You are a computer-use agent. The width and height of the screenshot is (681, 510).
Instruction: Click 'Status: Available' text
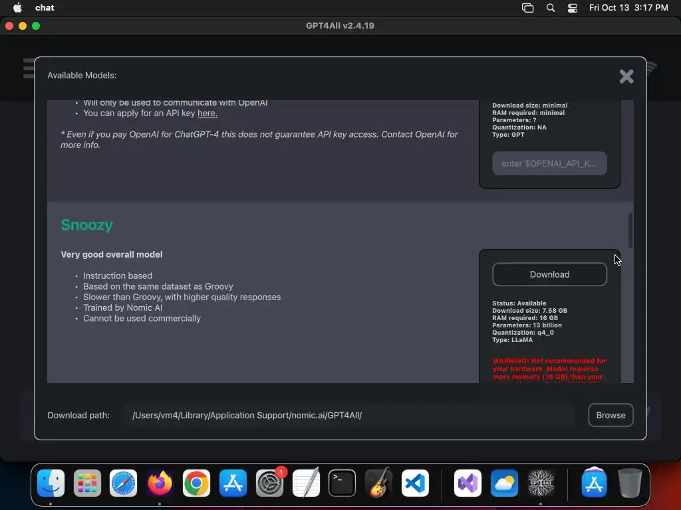(519, 303)
